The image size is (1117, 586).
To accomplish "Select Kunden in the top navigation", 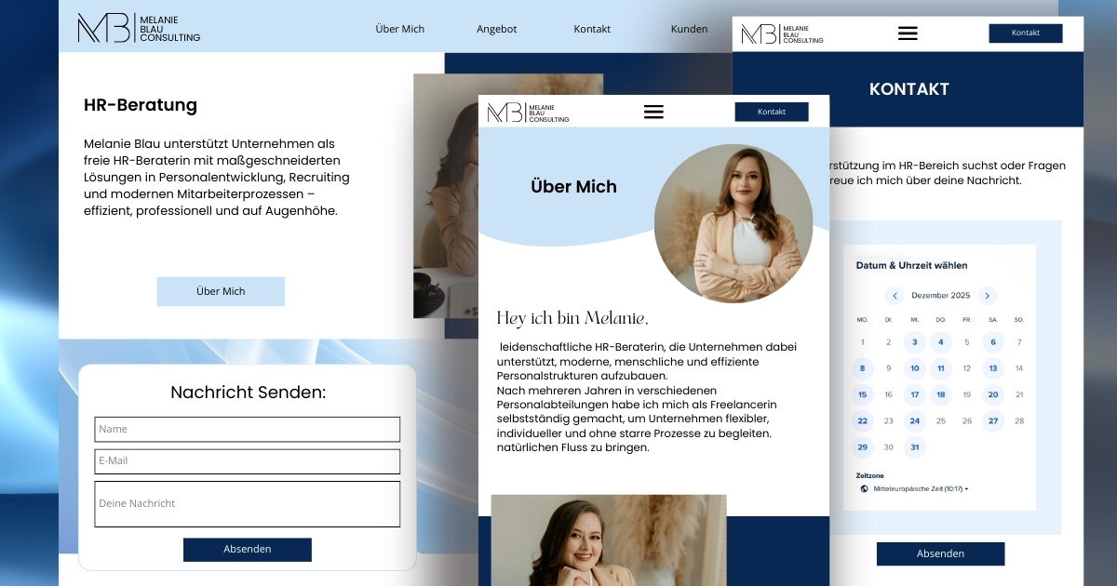I will pos(689,29).
